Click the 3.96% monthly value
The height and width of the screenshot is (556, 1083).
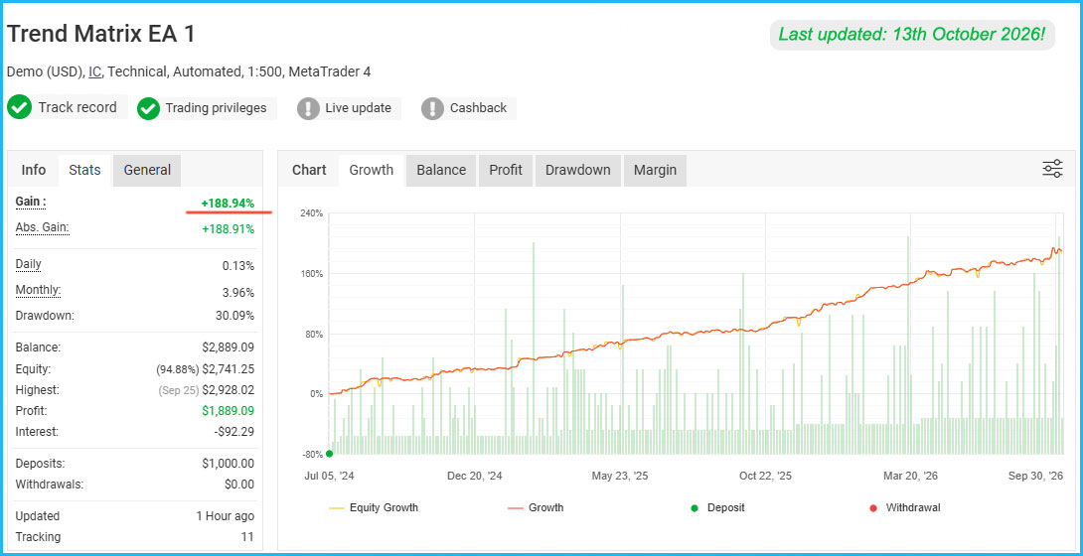238,293
